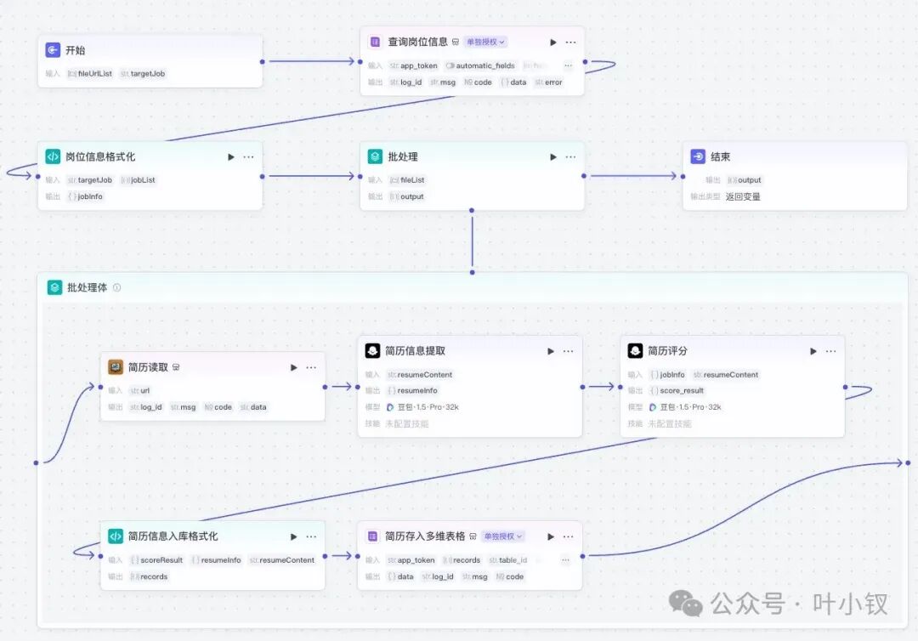Click the 批处理 node icon
918x641 pixels.
[375, 156]
